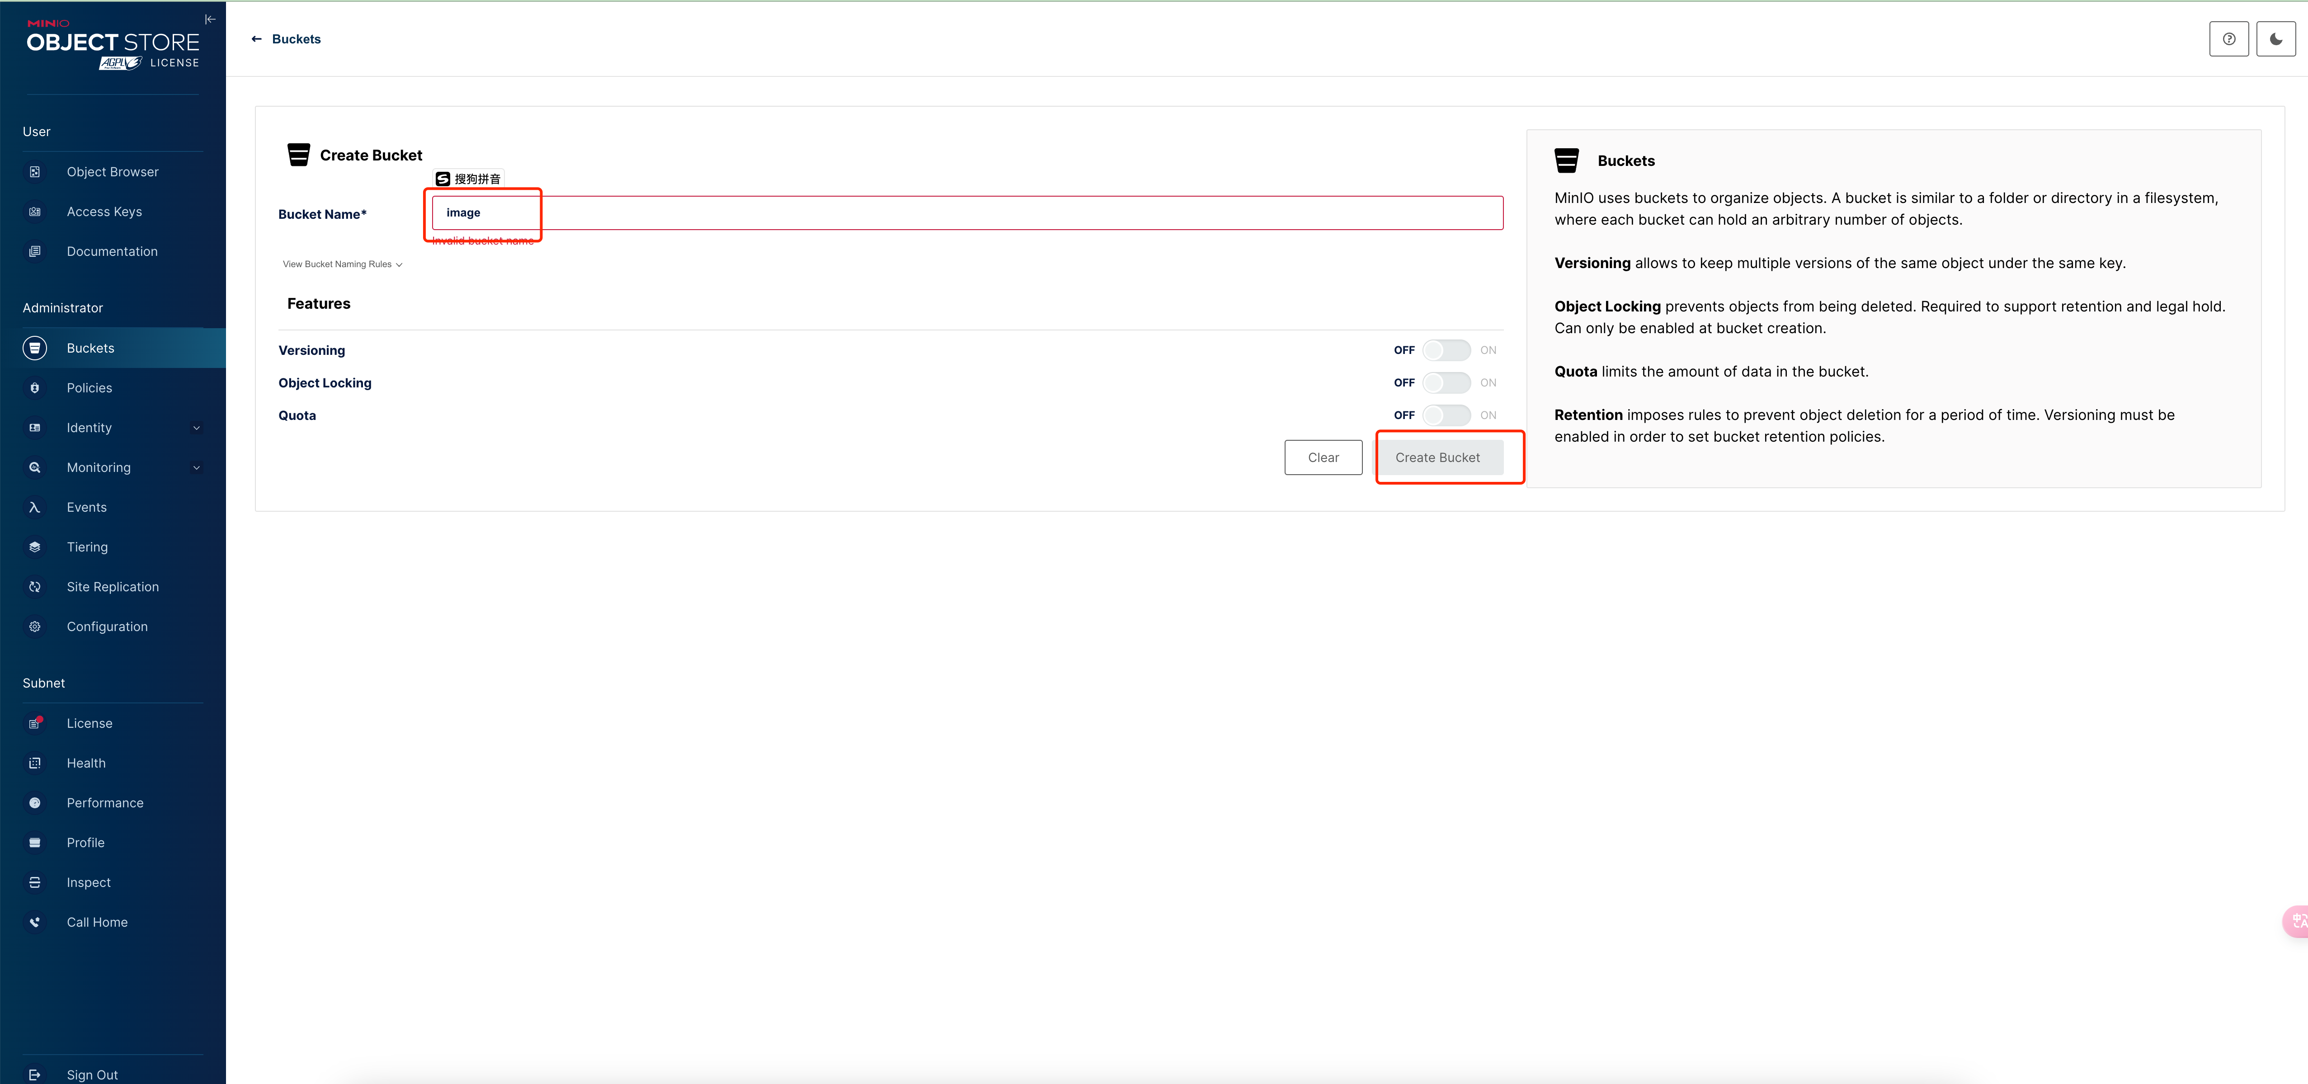2308x1084 pixels.
Task: Click the Create Bucket button
Action: pyautogui.click(x=1437, y=457)
